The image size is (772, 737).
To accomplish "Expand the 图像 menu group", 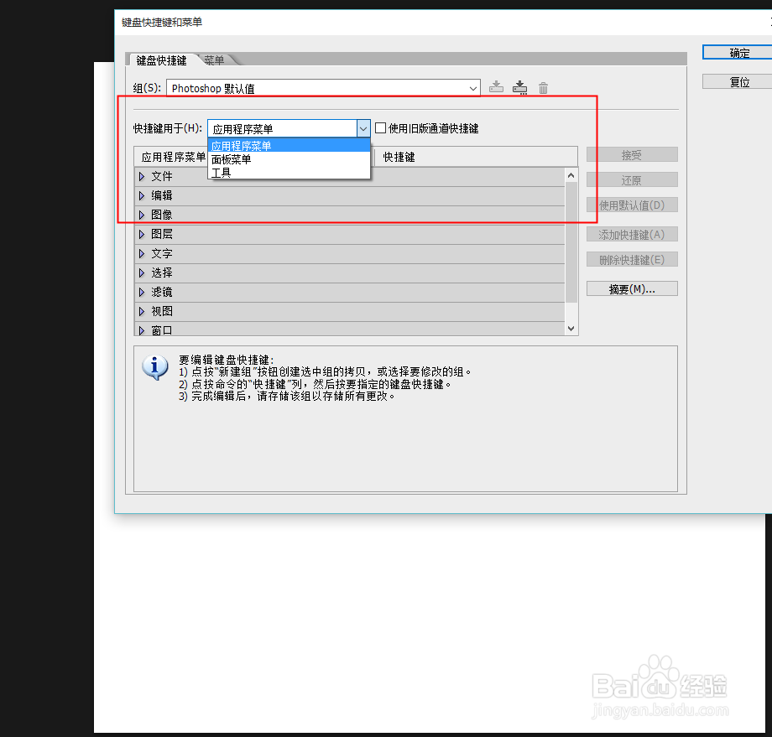I will 142,215.
